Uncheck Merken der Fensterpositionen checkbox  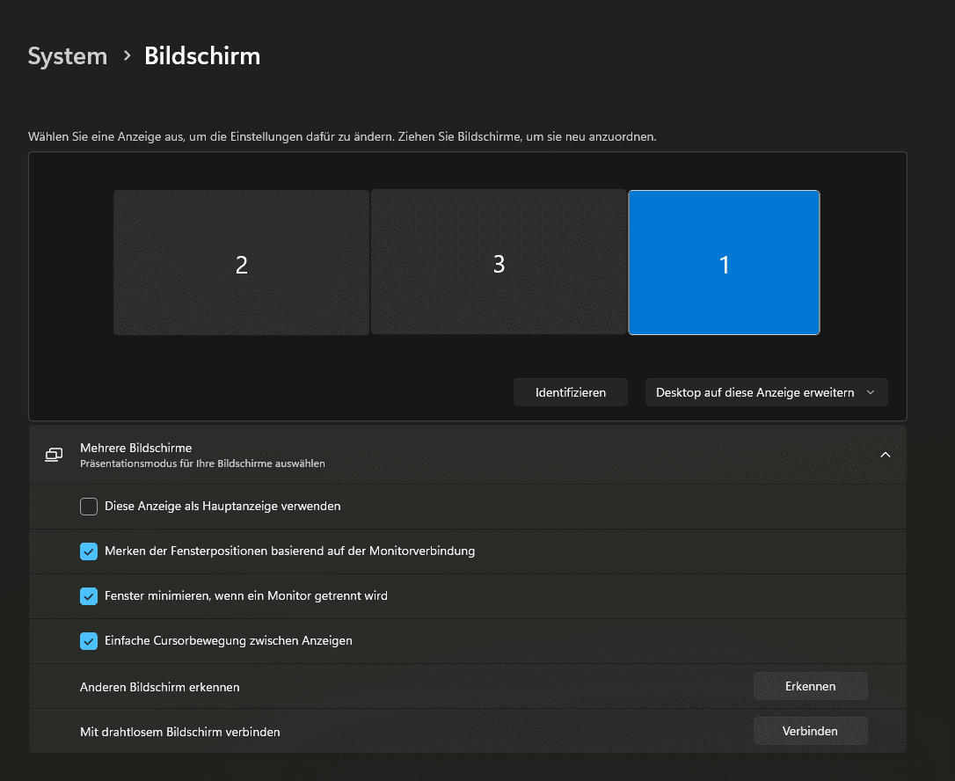tap(89, 551)
